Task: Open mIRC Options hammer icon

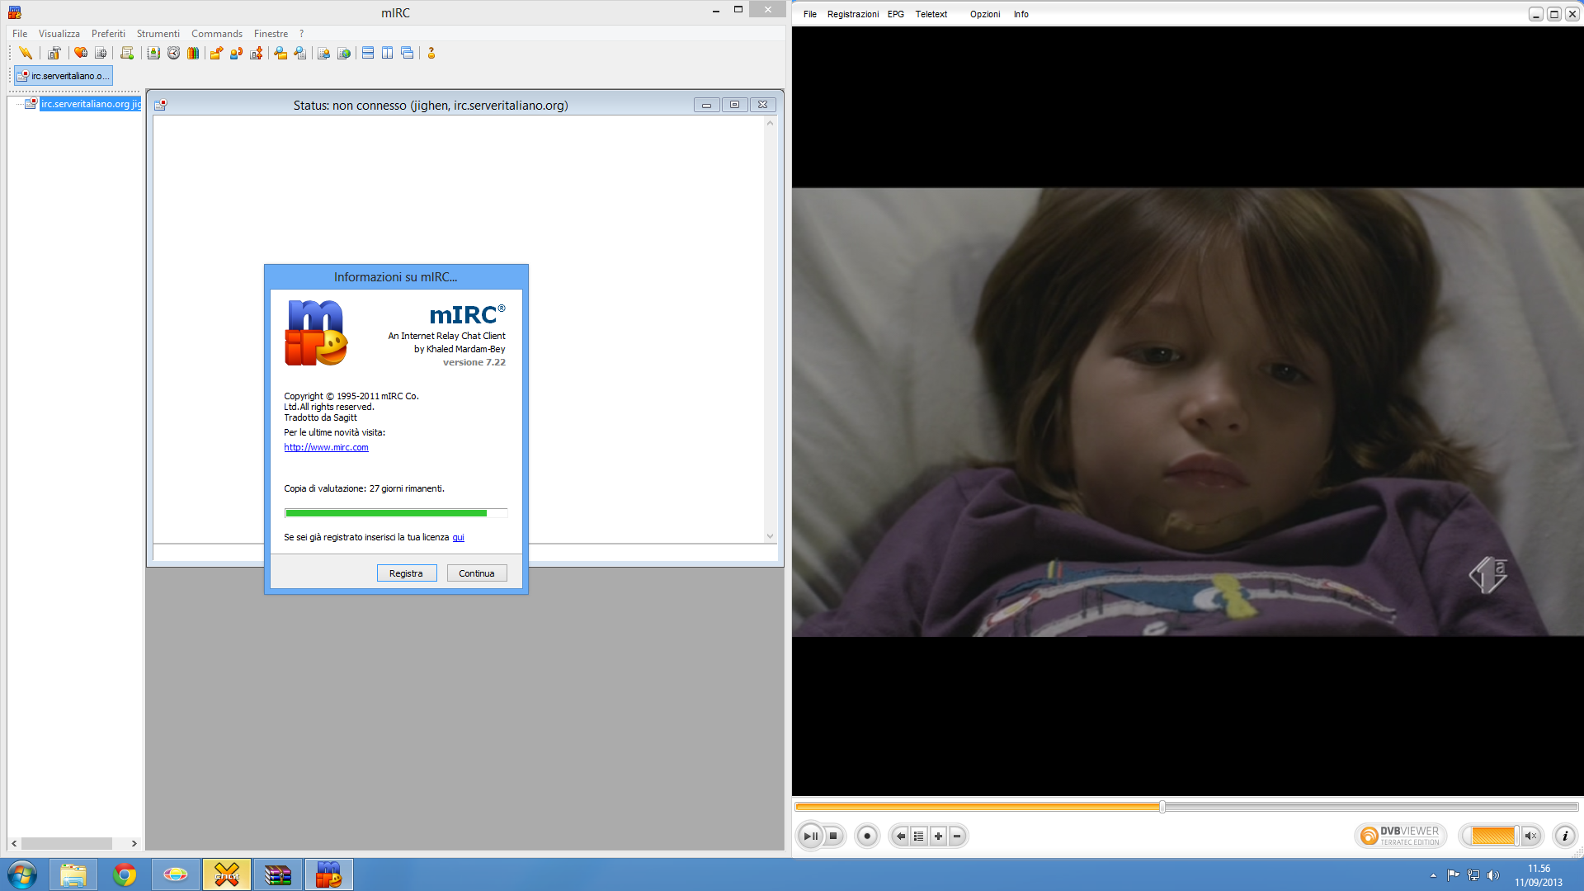Action: click(x=54, y=53)
